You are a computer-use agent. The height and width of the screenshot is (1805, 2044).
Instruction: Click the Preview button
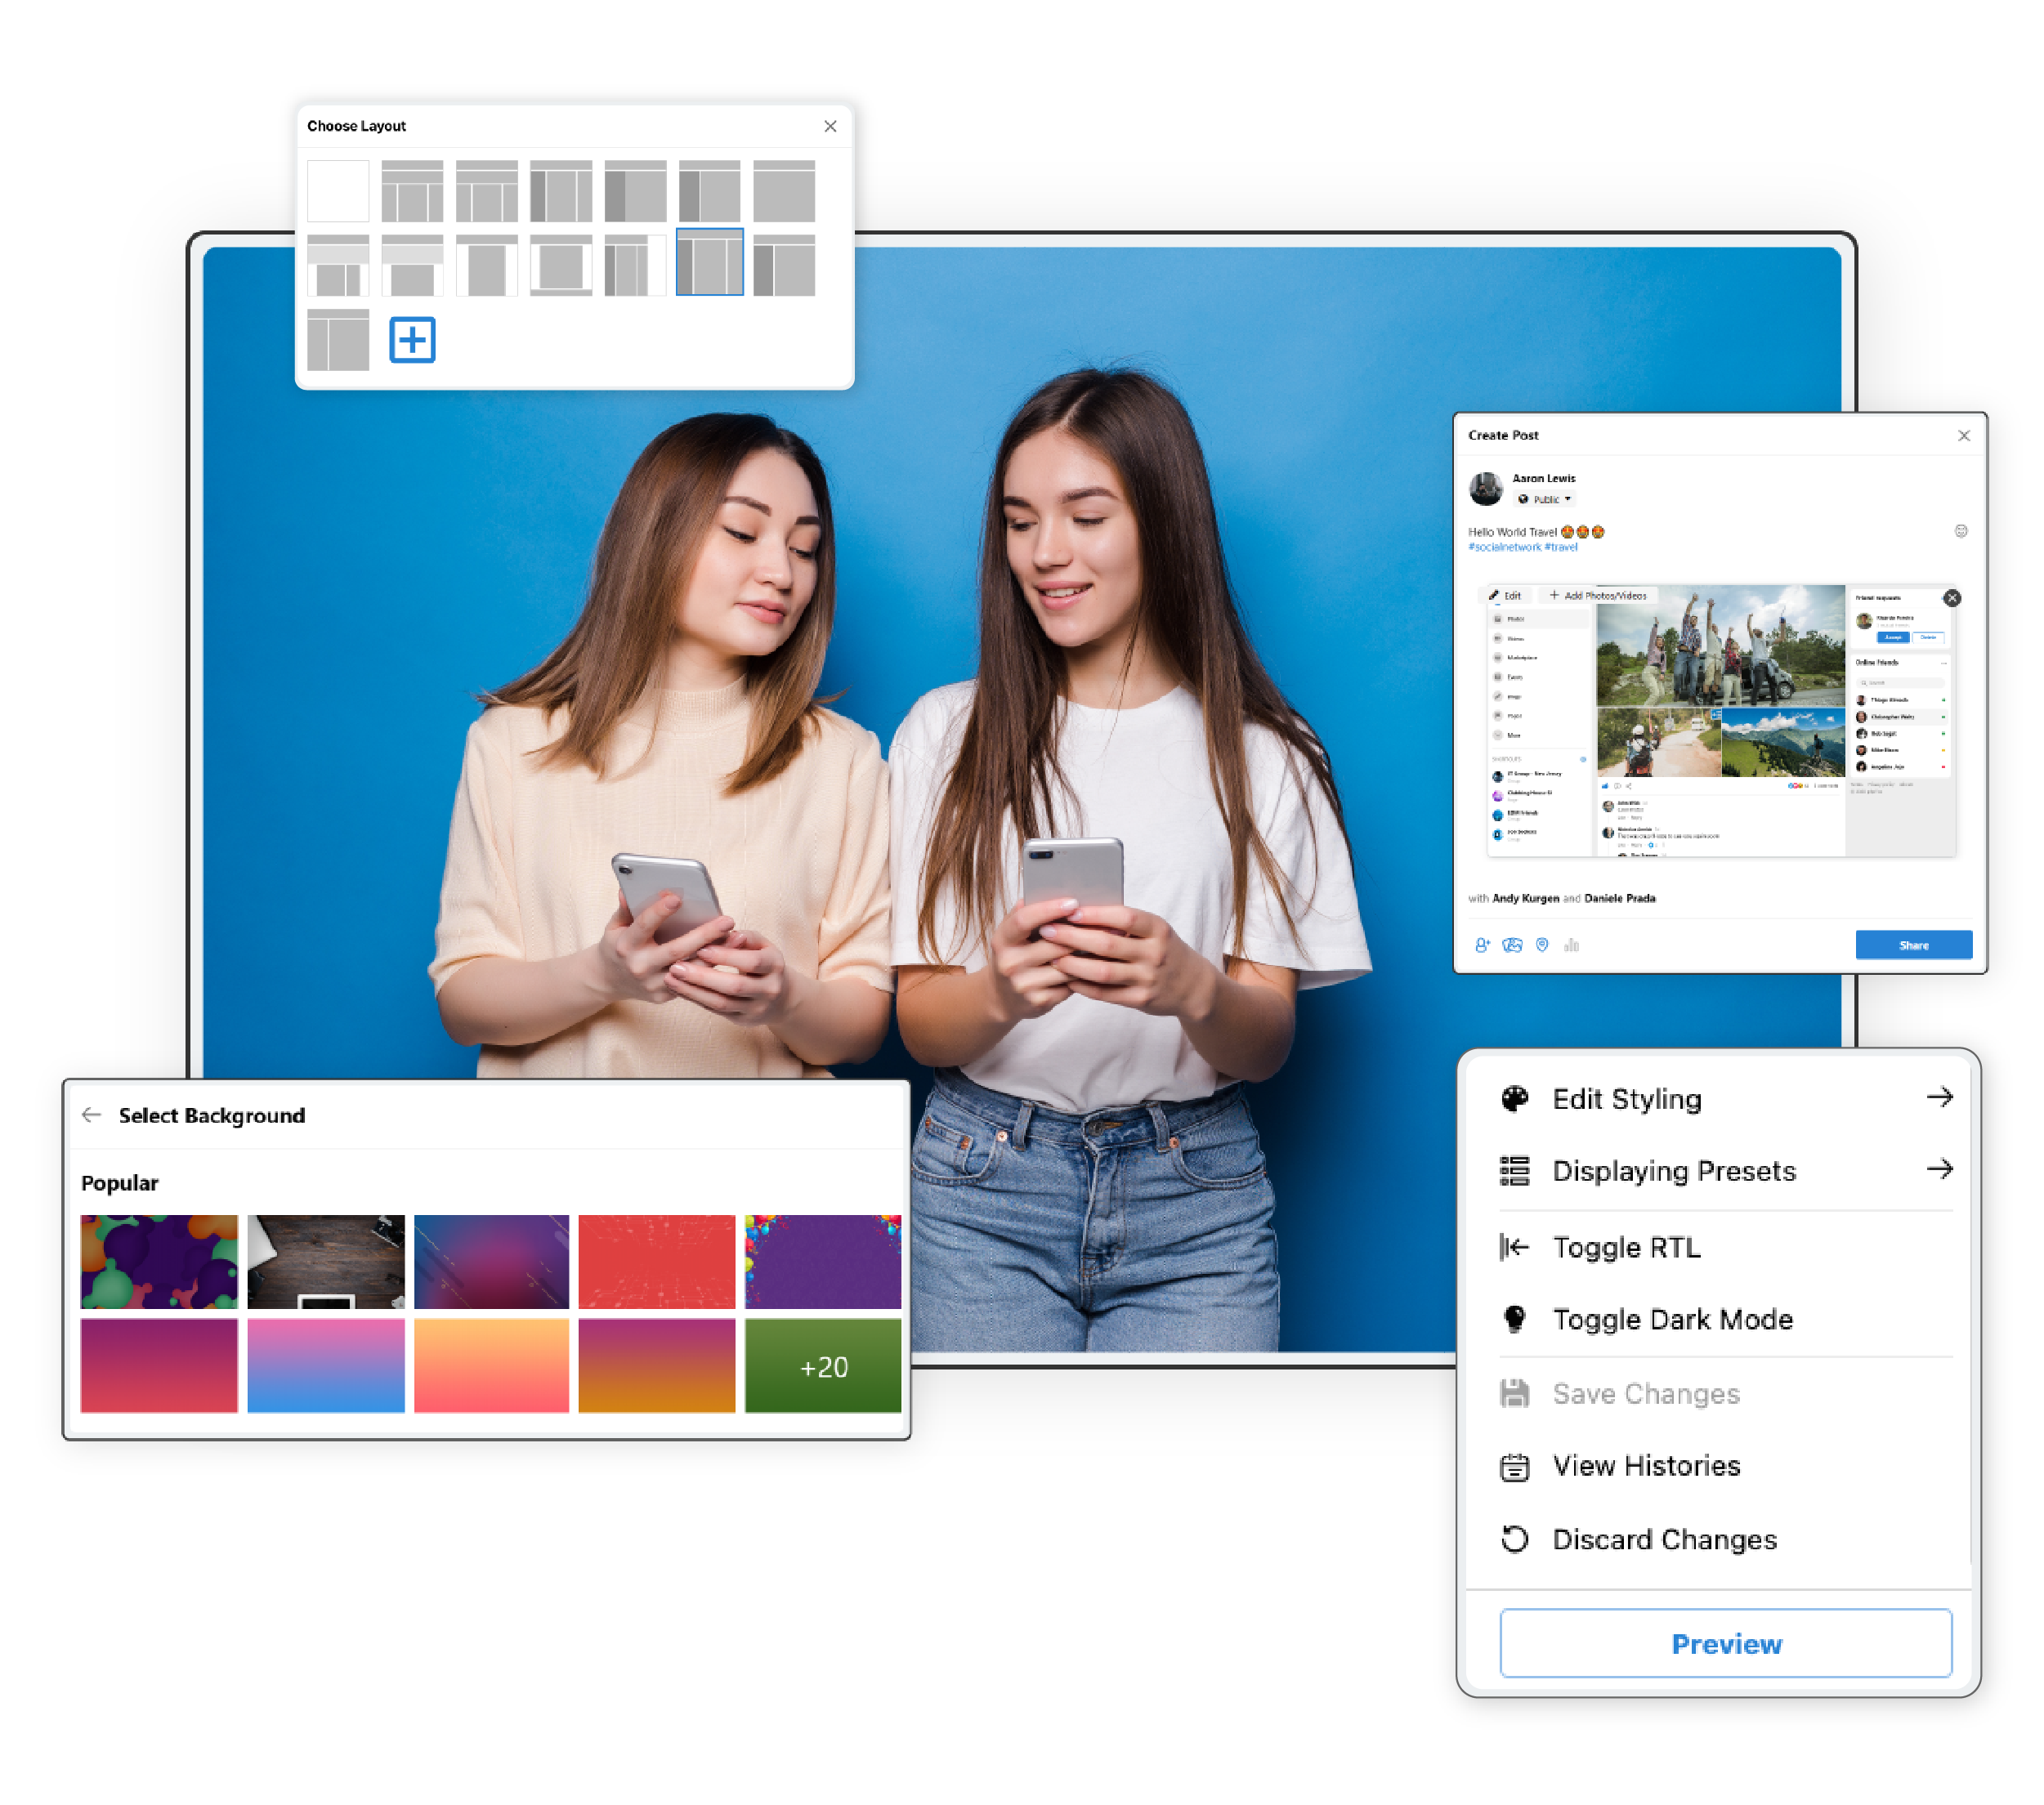point(1725,1643)
